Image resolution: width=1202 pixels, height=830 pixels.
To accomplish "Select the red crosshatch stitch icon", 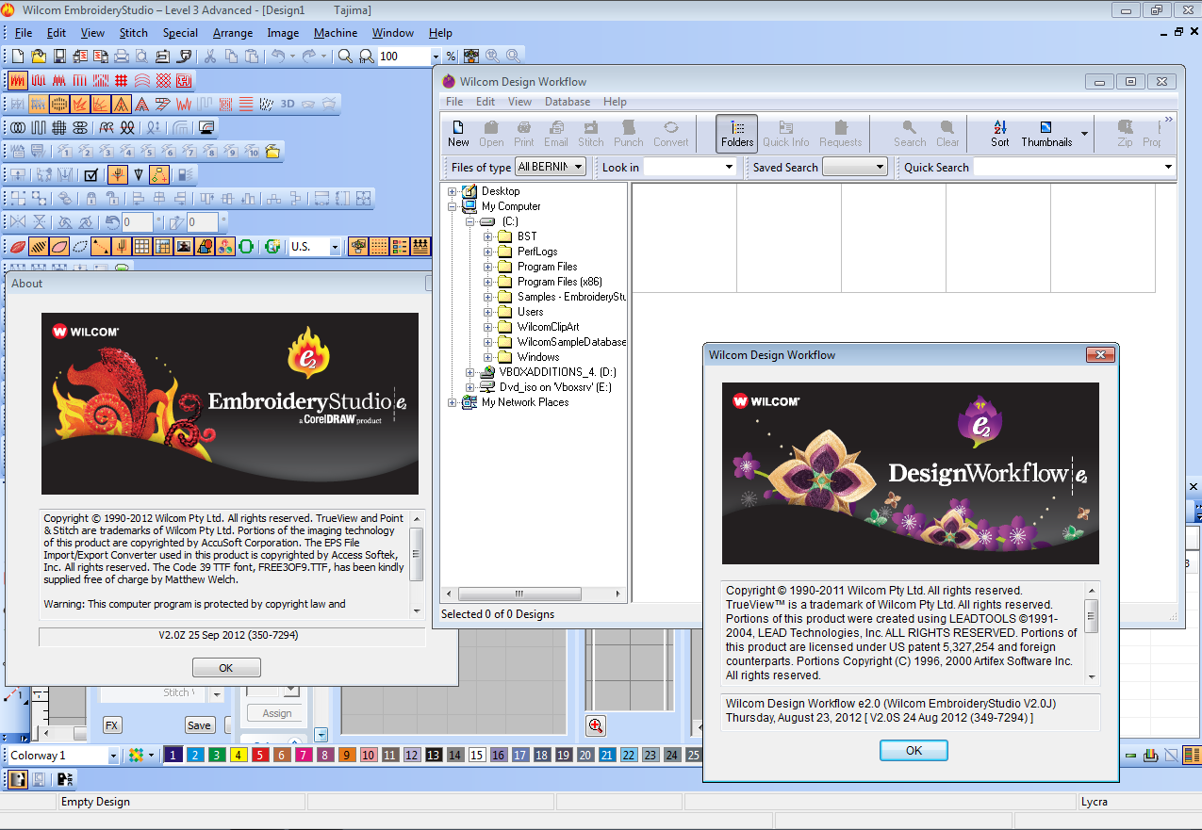I will click(163, 80).
